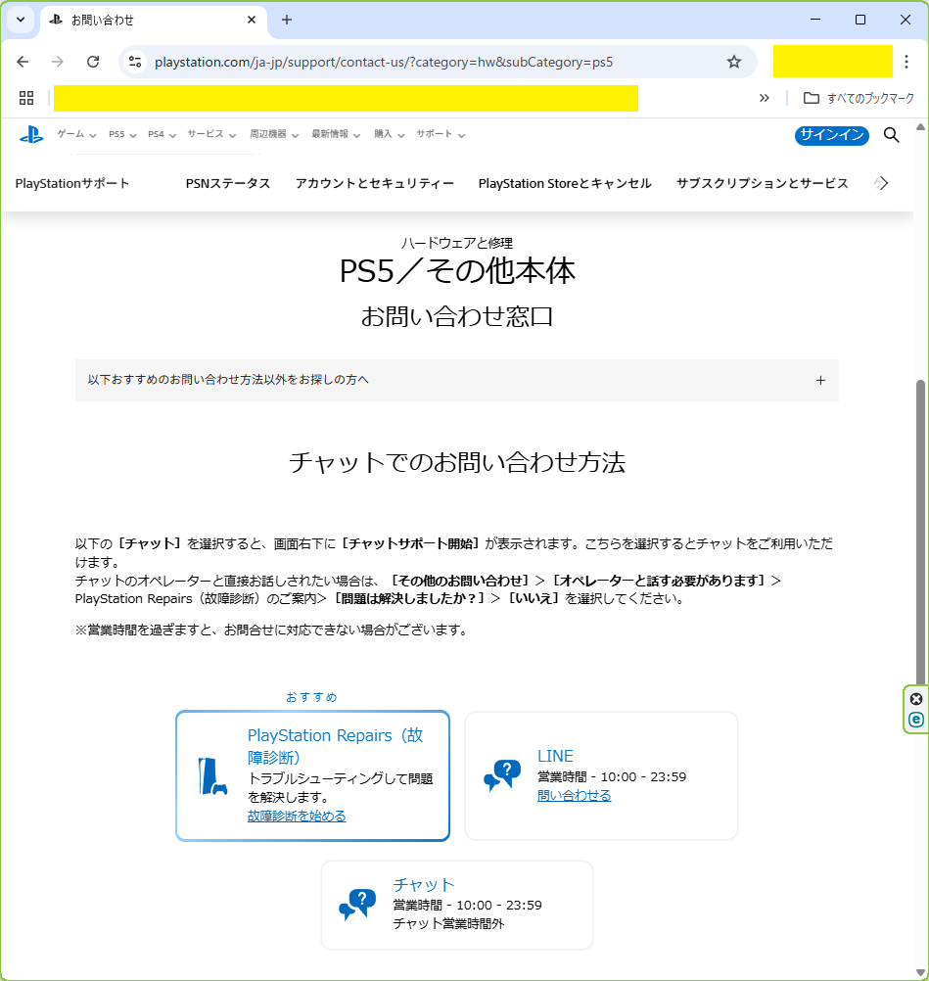929x981 pixels.
Task: Reload the page
Action: click(x=93, y=62)
